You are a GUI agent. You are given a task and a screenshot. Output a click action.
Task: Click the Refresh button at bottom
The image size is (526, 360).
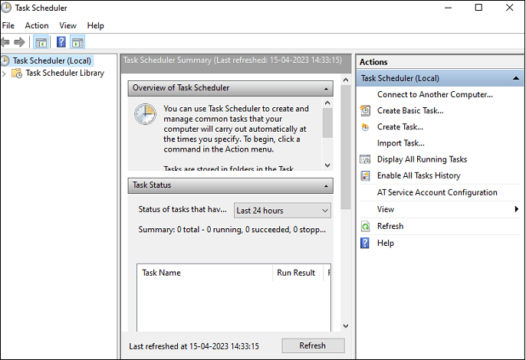click(312, 345)
